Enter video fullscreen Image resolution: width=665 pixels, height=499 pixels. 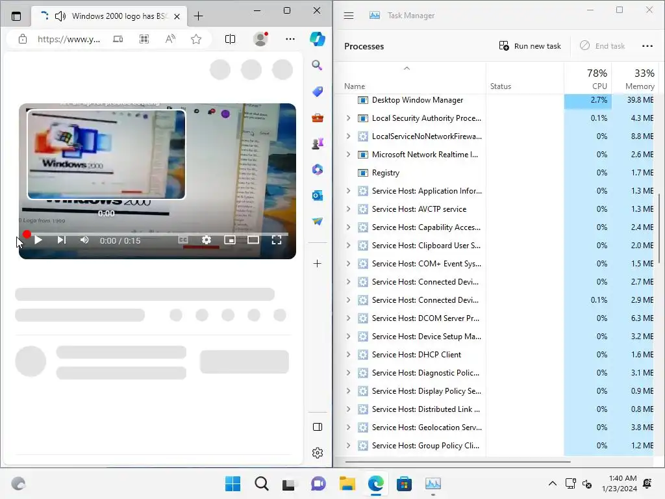tap(277, 240)
